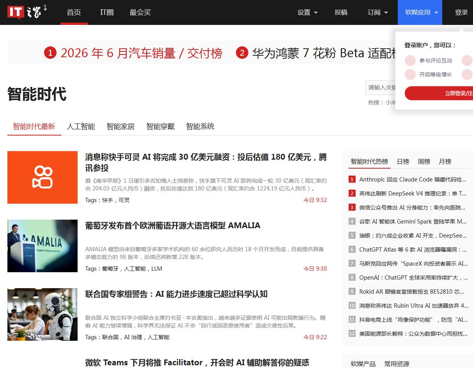Viewport: 473px width, 368px height.
Task: Switch ranking to 日榜 tab
Action: click(x=403, y=162)
